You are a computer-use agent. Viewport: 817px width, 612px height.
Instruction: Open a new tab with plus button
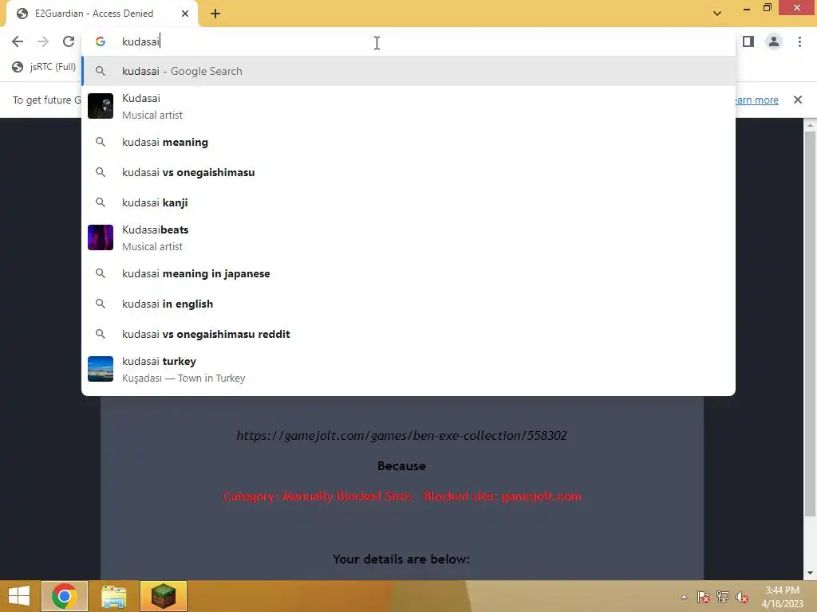pos(215,14)
